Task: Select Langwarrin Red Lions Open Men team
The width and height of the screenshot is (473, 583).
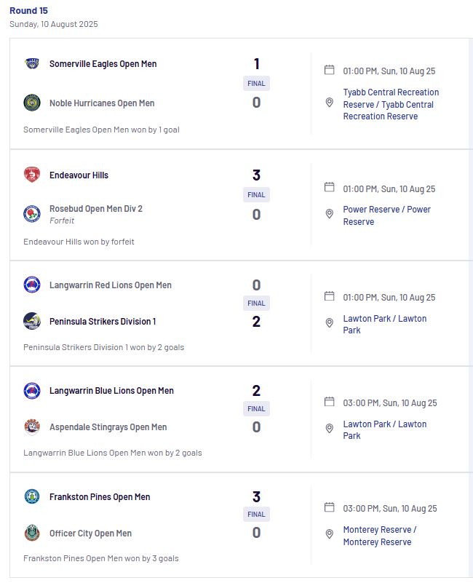Action: coord(111,285)
